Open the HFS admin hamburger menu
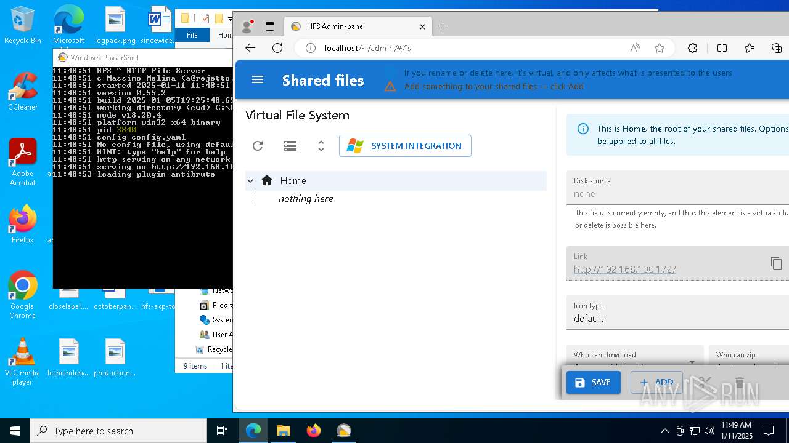Viewport: 789px width, 443px height. (258, 80)
